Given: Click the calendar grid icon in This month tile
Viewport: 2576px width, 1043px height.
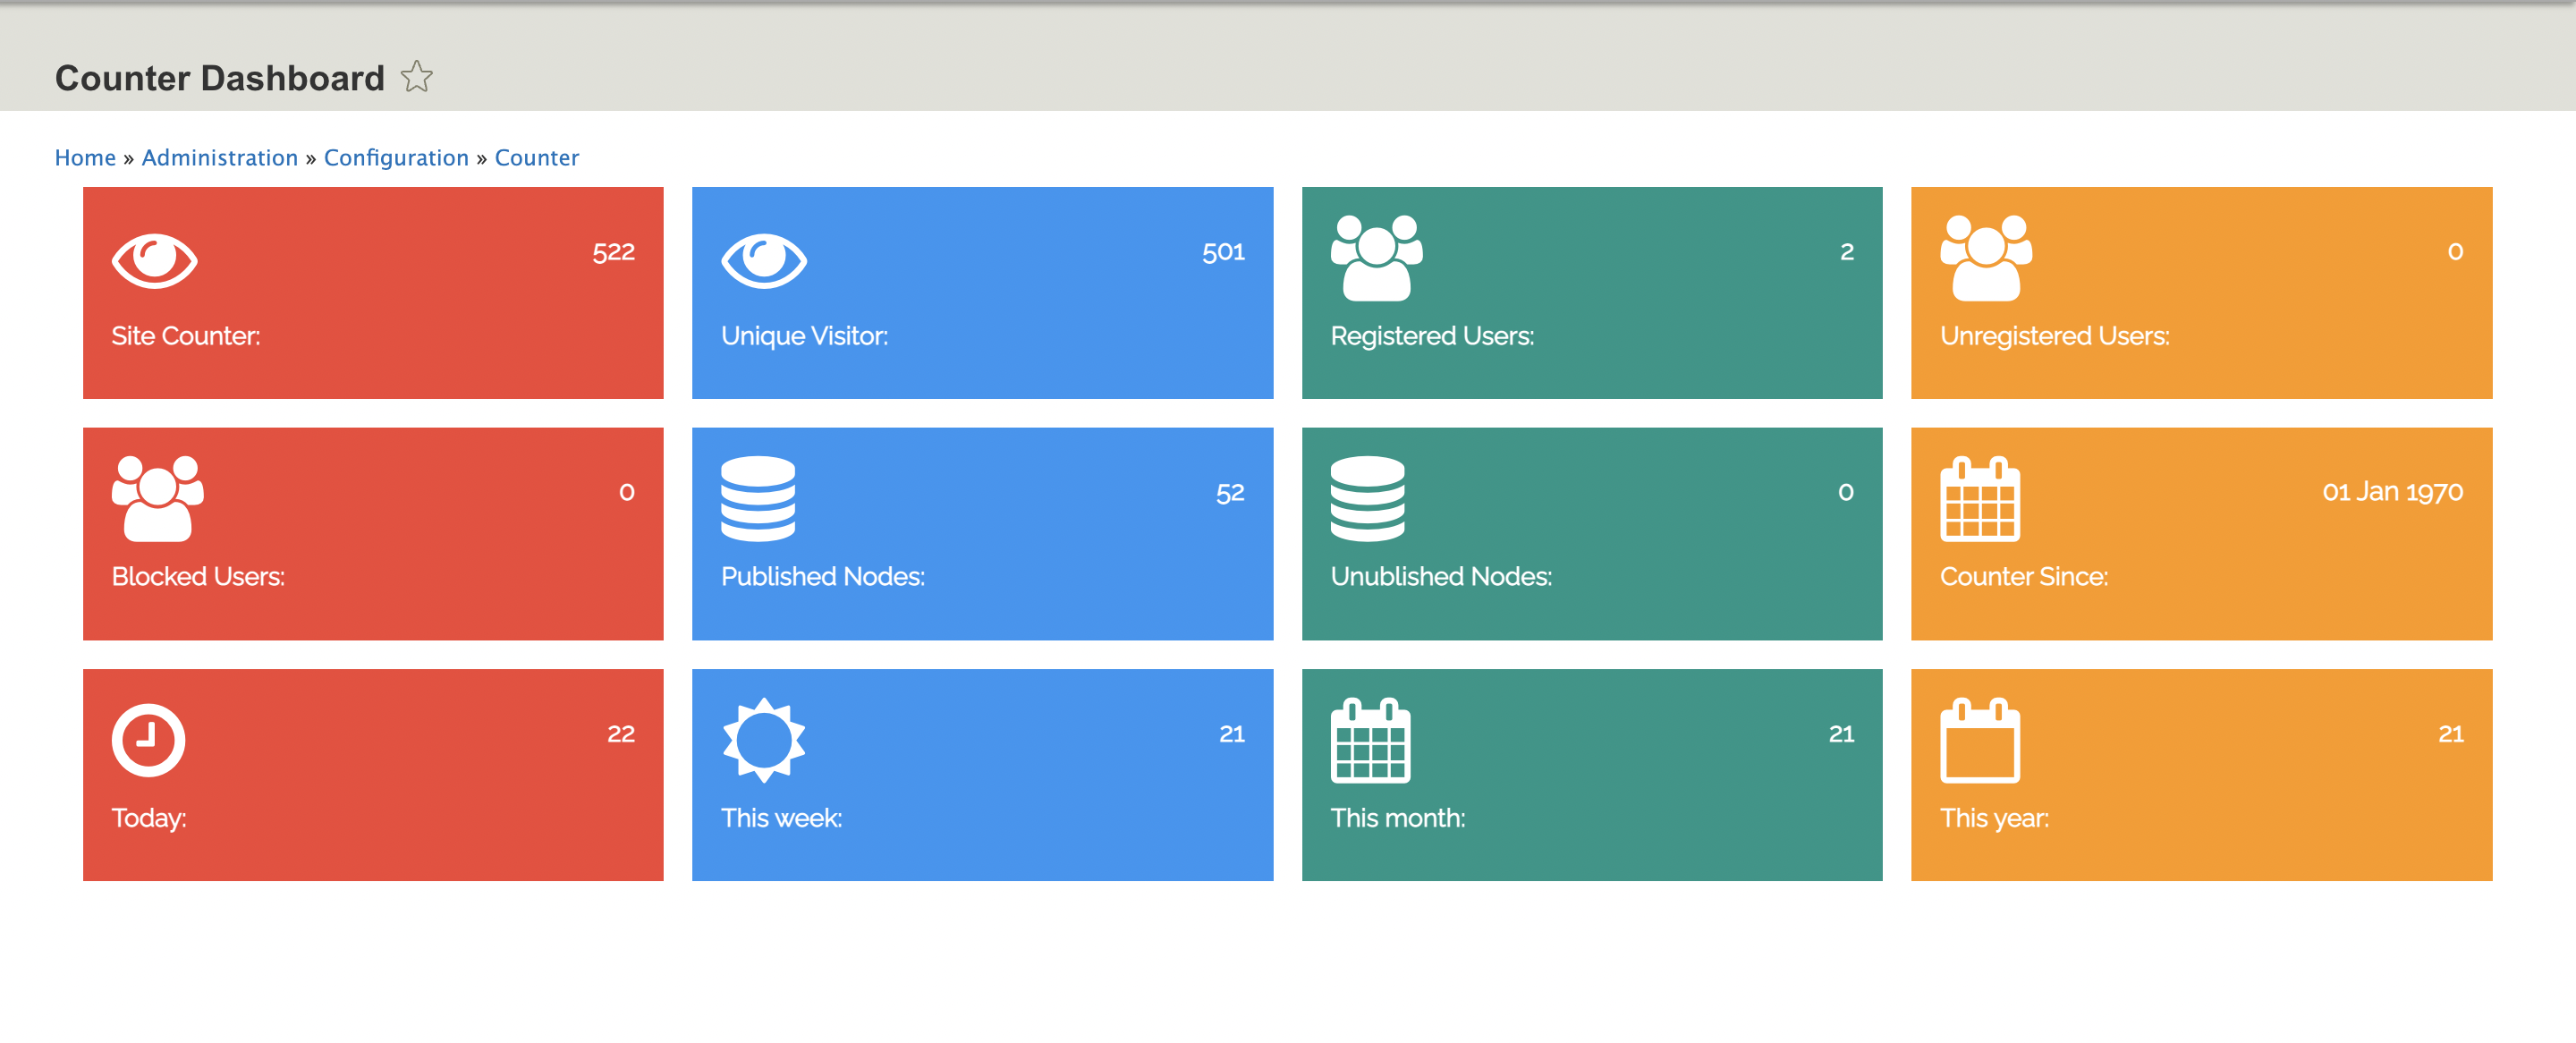Looking at the screenshot, I should pos(1370,740).
